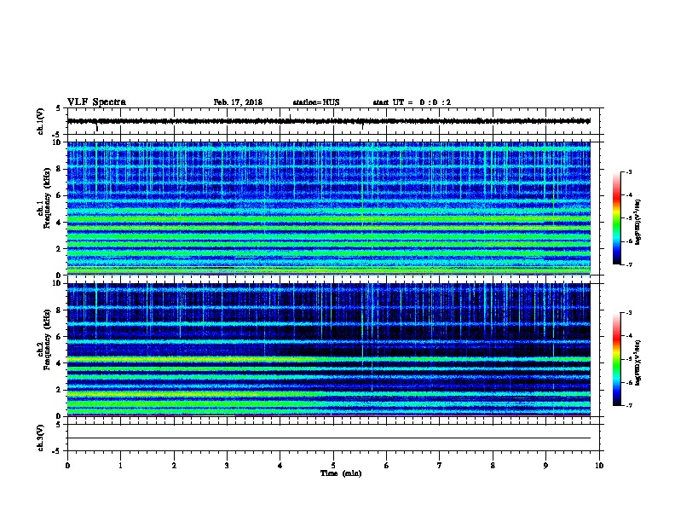Click the "-7" tick on ch.1 colorbar
The image size is (675, 522).
coord(629,265)
